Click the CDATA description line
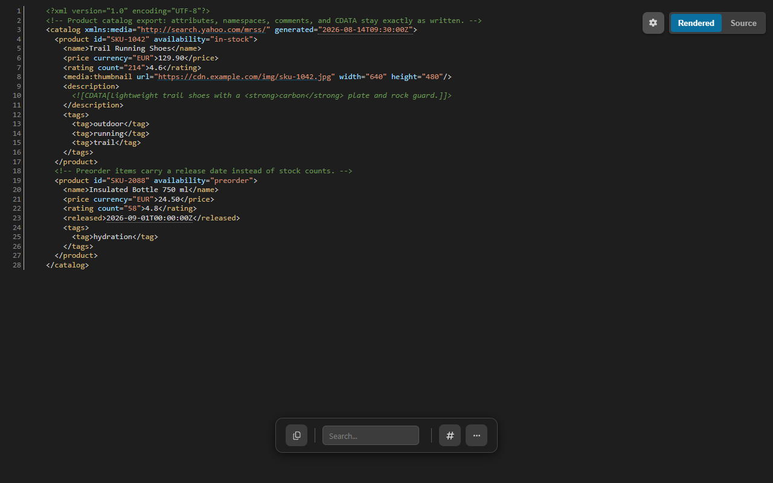This screenshot has width=773, height=483. [261, 95]
